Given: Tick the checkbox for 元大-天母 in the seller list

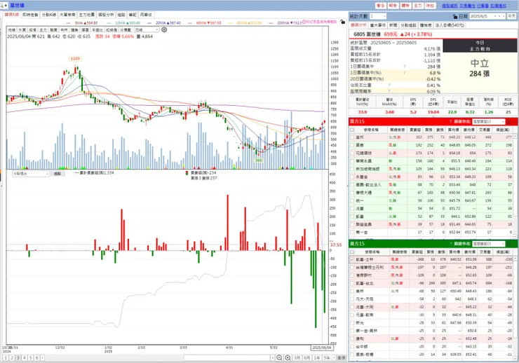Looking at the screenshot, I should click(x=352, y=299).
